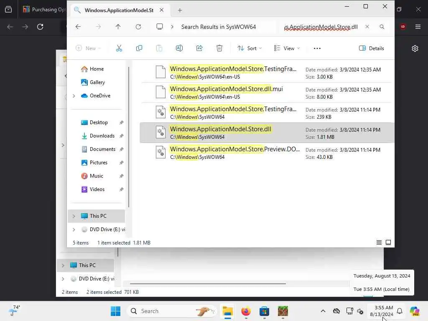Screen dimensions: 428x321
Task: Open Firefox from the taskbar
Action: [246, 311]
